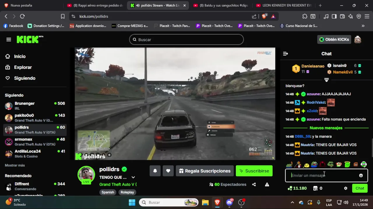The image size is (373, 209).
Task: Send message with green Chat button
Action: click(360, 188)
